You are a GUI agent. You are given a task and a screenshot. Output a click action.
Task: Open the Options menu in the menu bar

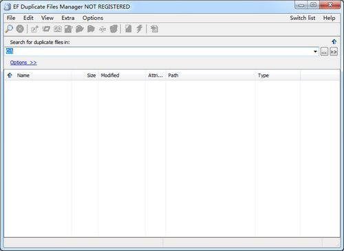[x=93, y=18]
